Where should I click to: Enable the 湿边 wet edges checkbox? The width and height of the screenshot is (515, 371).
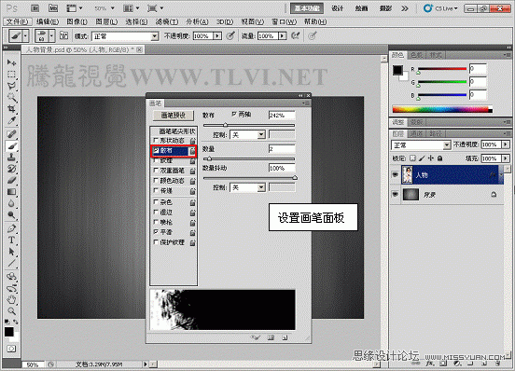[156, 213]
